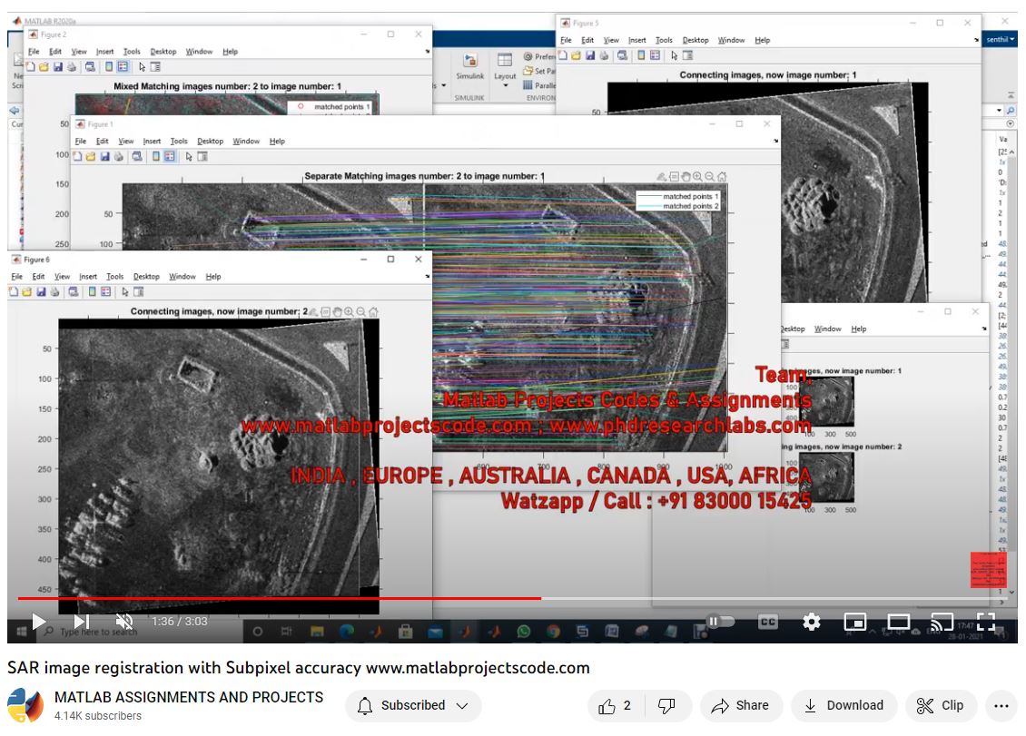This screenshot has height=736, width=1026.
Task: Skip to the next video
Action: [x=81, y=622]
